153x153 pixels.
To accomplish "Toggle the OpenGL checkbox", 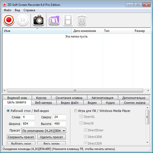I will click(81, 117).
